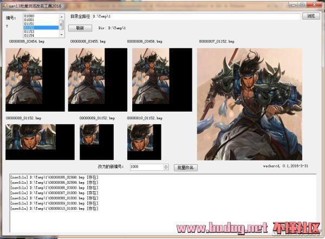325x239 pixels.
Task: Click thumbnail 00000006_03456.bmp
Action: (x=162, y=80)
